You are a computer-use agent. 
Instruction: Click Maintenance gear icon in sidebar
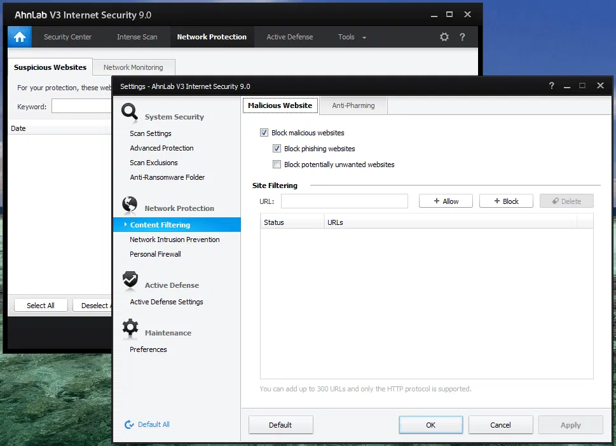[130, 328]
